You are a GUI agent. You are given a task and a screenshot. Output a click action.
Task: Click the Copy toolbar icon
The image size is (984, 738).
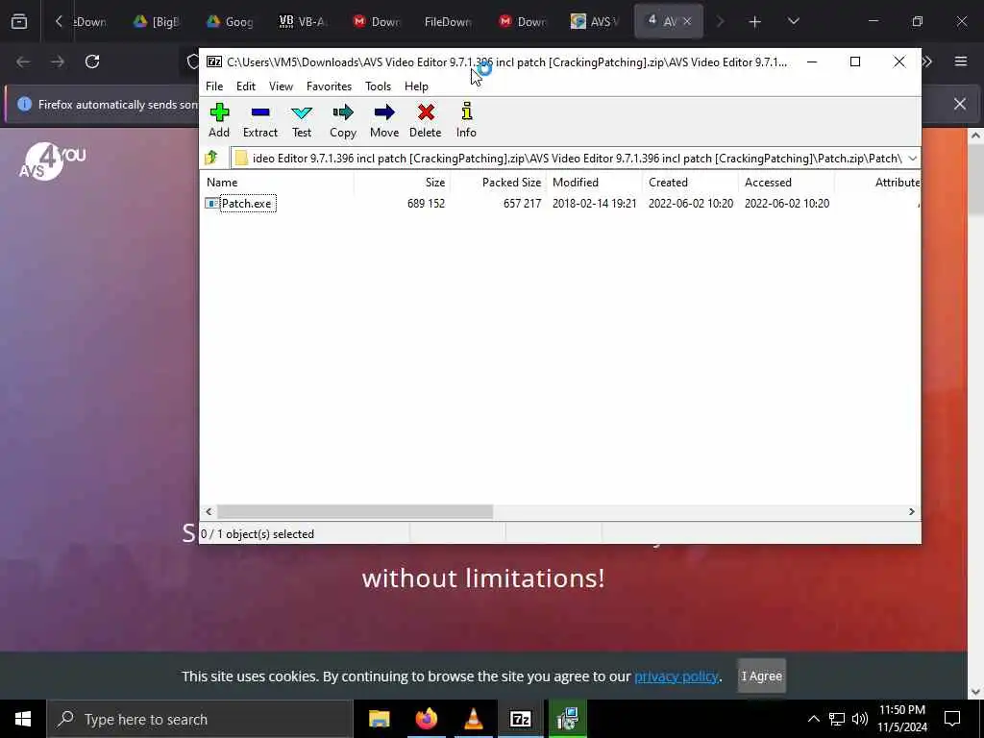[343, 120]
